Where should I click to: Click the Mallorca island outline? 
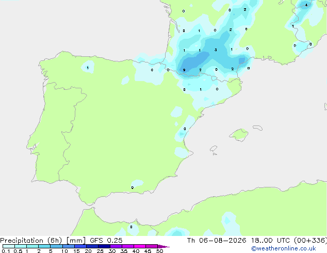point(239,135)
